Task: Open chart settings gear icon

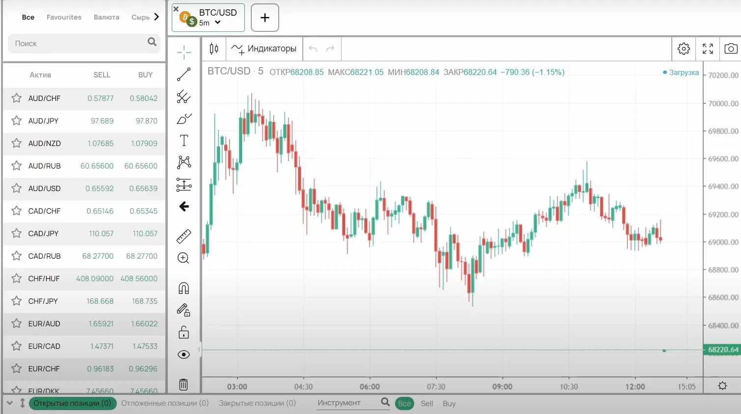Action: (x=684, y=49)
